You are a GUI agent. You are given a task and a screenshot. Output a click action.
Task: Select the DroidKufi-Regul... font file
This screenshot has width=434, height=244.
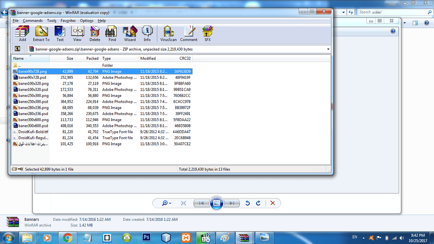click(x=102, y=138)
